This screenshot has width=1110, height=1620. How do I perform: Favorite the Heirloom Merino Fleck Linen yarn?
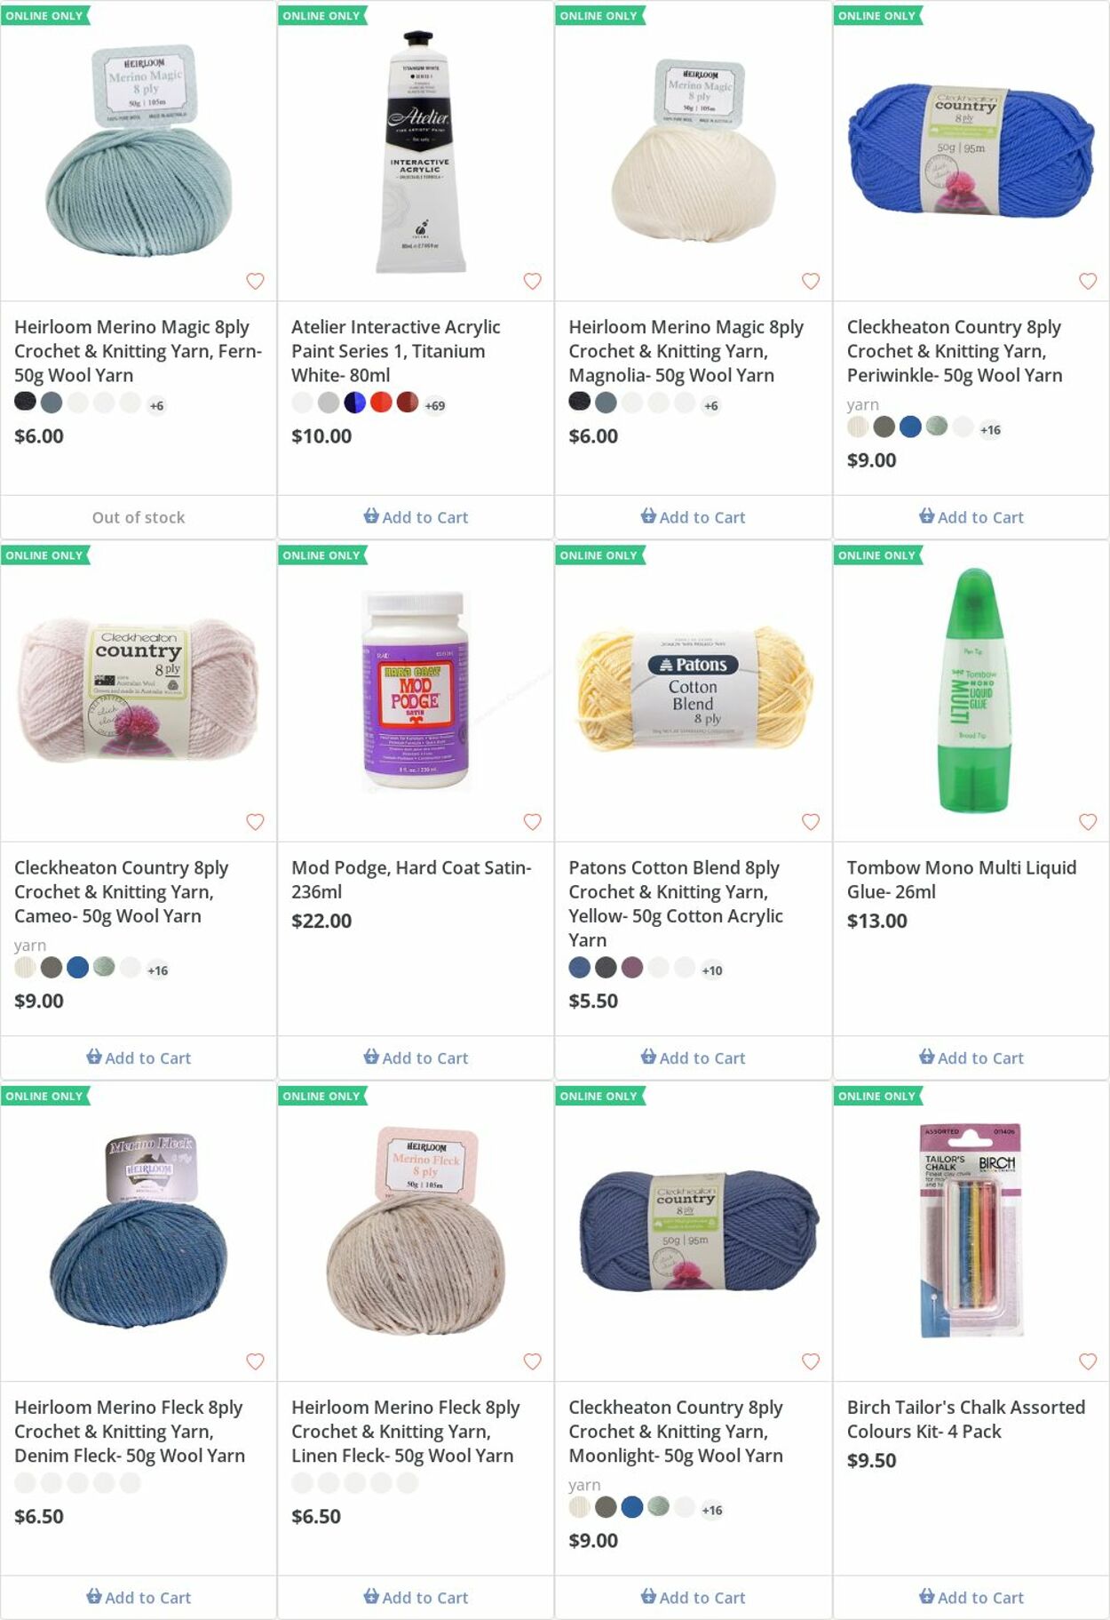tap(532, 1361)
